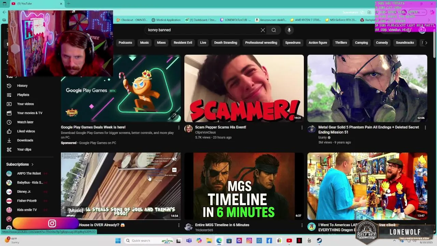Viewport: 437px width, 246px height.
Task: Open the Playlists sidebar item
Action: pyautogui.click(x=23, y=95)
